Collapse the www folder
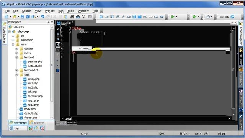This screenshot has width=245, height=138. [13, 44]
